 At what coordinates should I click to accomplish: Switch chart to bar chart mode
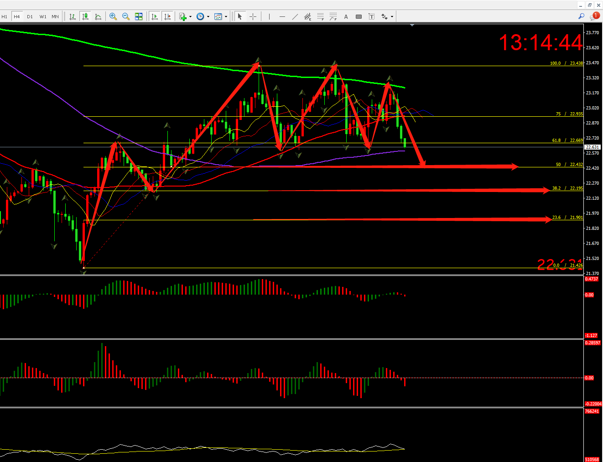coord(73,16)
